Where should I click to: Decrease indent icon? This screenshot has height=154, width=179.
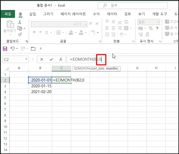(x=107, y=35)
